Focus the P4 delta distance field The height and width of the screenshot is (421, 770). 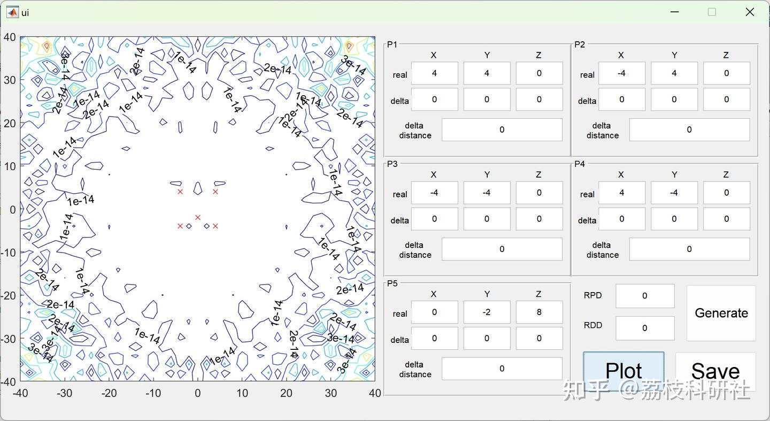[689, 249]
